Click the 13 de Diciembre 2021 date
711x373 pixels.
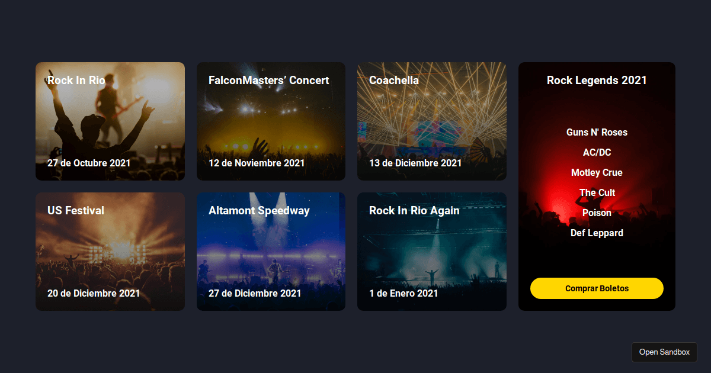(415, 163)
